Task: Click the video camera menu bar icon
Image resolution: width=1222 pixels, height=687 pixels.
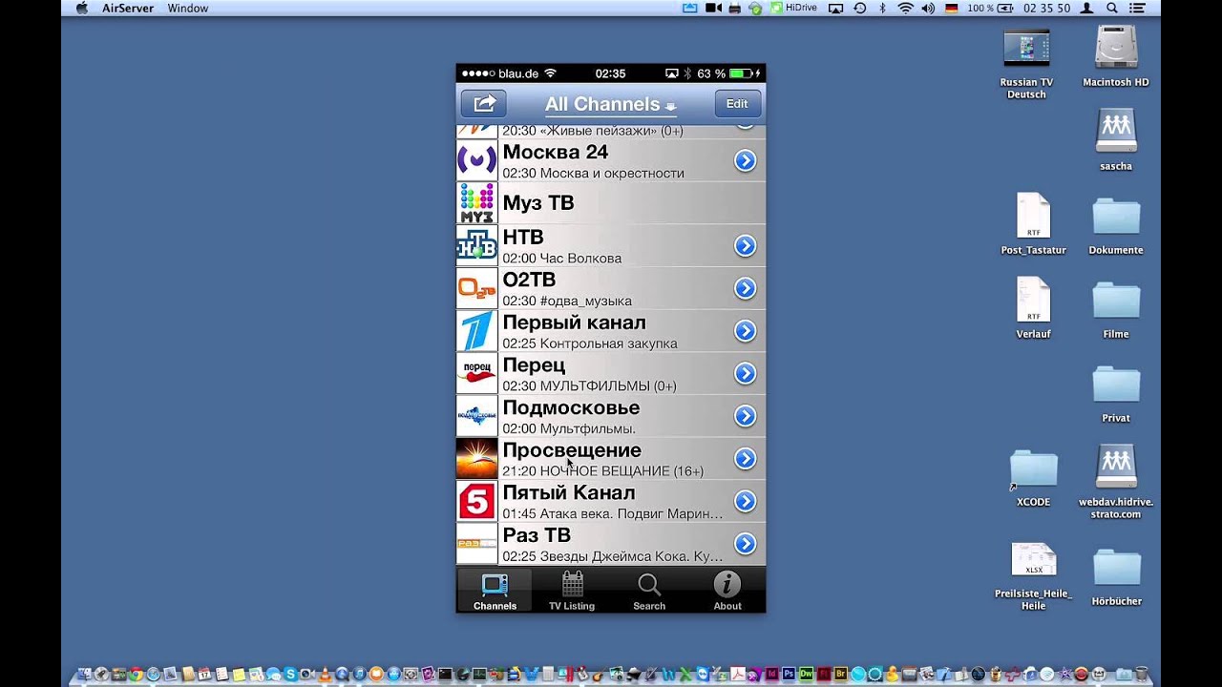Action: (x=713, y=8)
